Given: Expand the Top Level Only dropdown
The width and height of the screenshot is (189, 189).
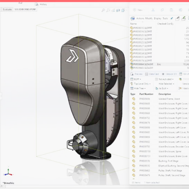Looking at the screenshot, I should click(x=140, y=84).
